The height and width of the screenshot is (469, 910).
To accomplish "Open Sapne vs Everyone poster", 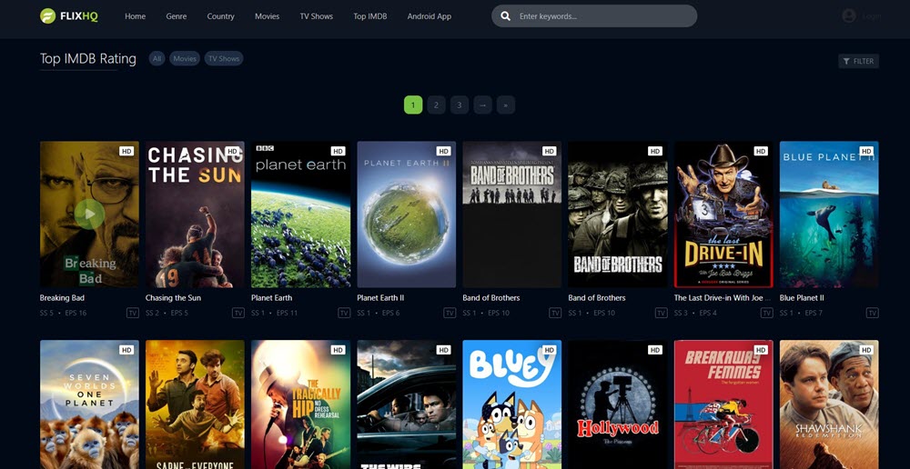I will 195,404.
